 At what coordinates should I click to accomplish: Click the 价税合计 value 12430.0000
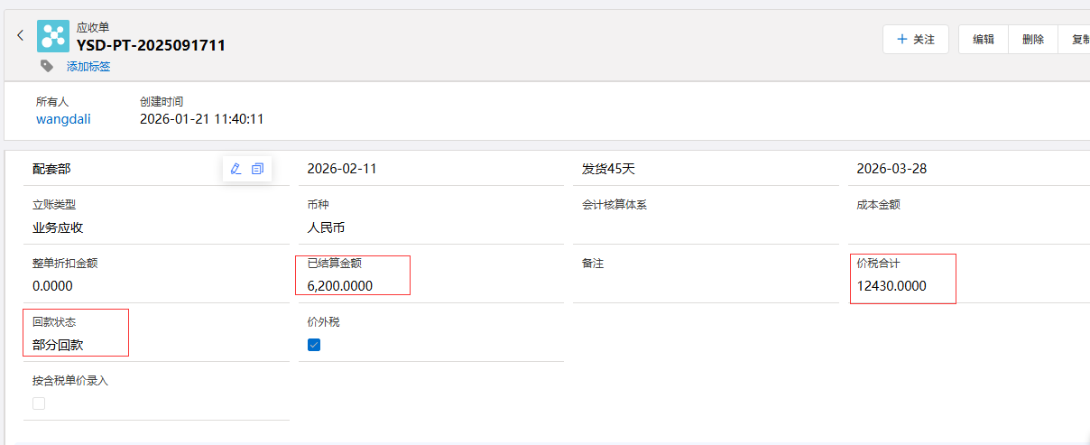click(891, 286)
